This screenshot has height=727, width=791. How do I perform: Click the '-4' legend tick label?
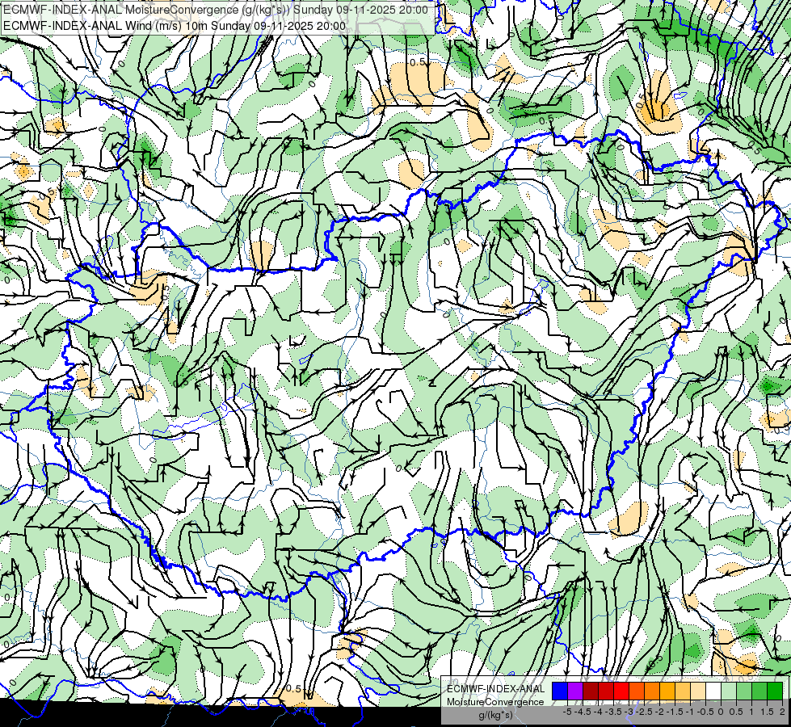pos(598,712)
